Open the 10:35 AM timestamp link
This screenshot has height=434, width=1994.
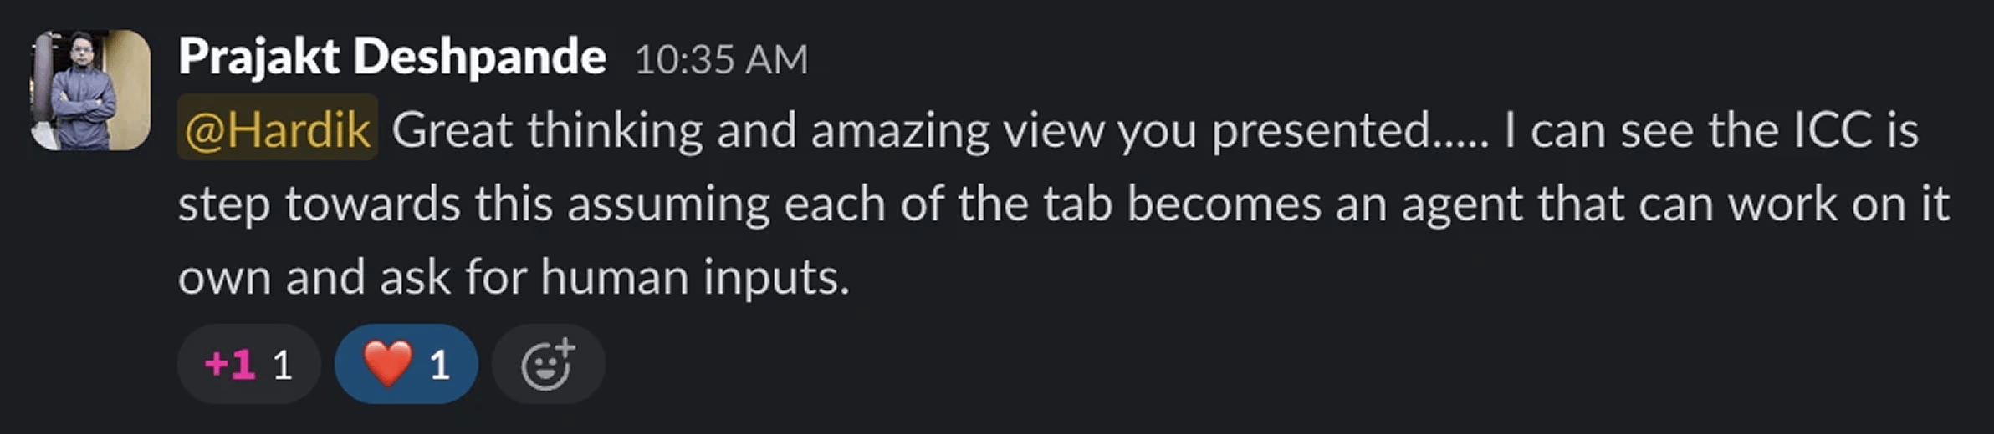coord(721,60)
